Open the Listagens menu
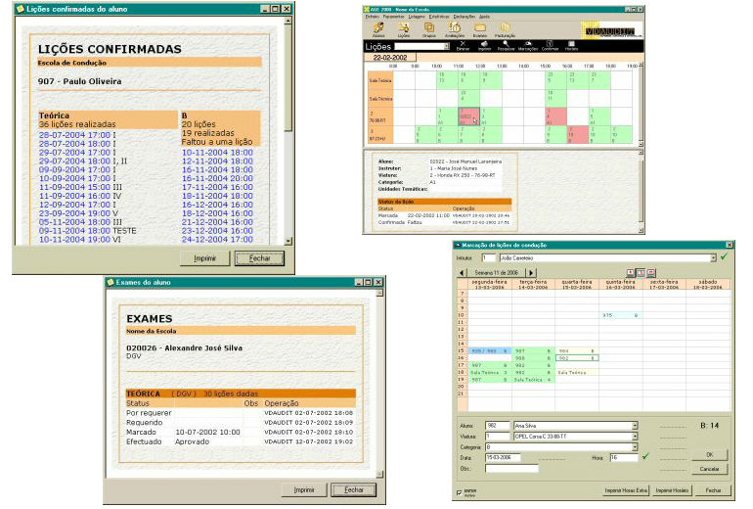Image resolution: width=753 pixels, height=509 pixels. pos(417,17)
